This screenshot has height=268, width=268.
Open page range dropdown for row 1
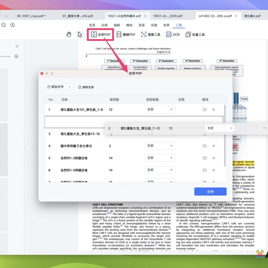160,109
